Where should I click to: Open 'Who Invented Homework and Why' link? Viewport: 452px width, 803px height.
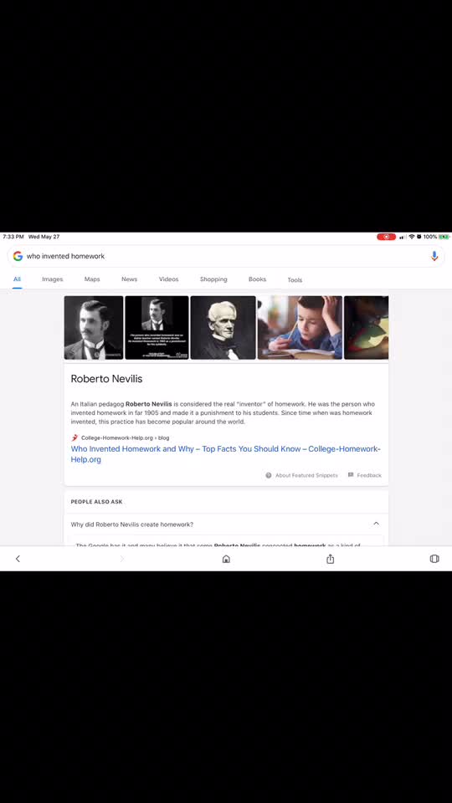pos(225,454)
